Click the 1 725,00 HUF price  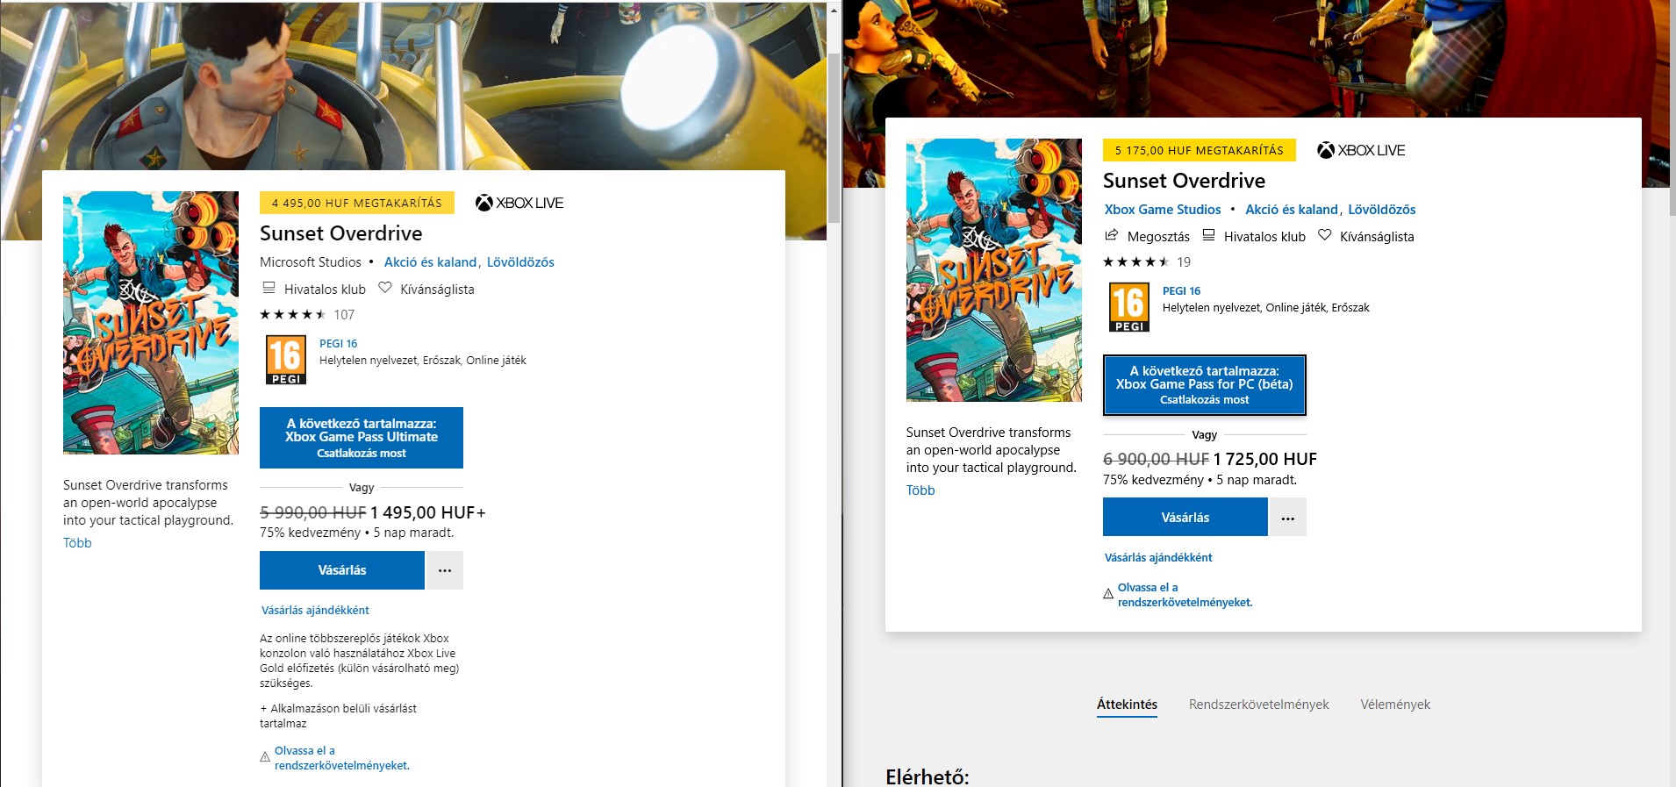pyautogui.click(x=1265, y=459)
